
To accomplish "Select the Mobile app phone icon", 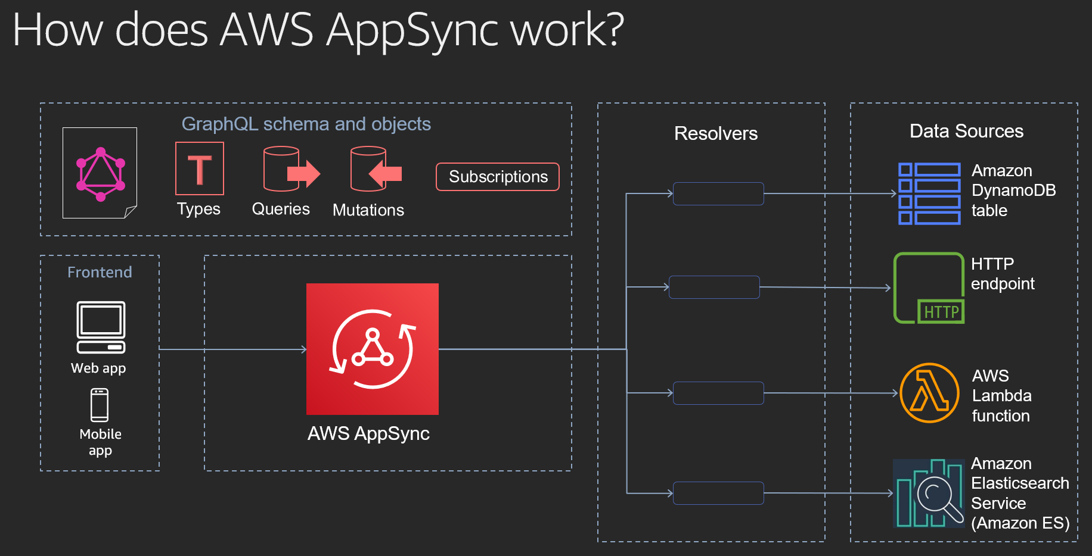I will pos(100,405).
